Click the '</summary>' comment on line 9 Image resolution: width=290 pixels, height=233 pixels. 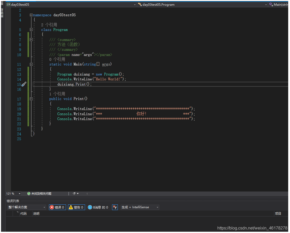tap(68, 50)
